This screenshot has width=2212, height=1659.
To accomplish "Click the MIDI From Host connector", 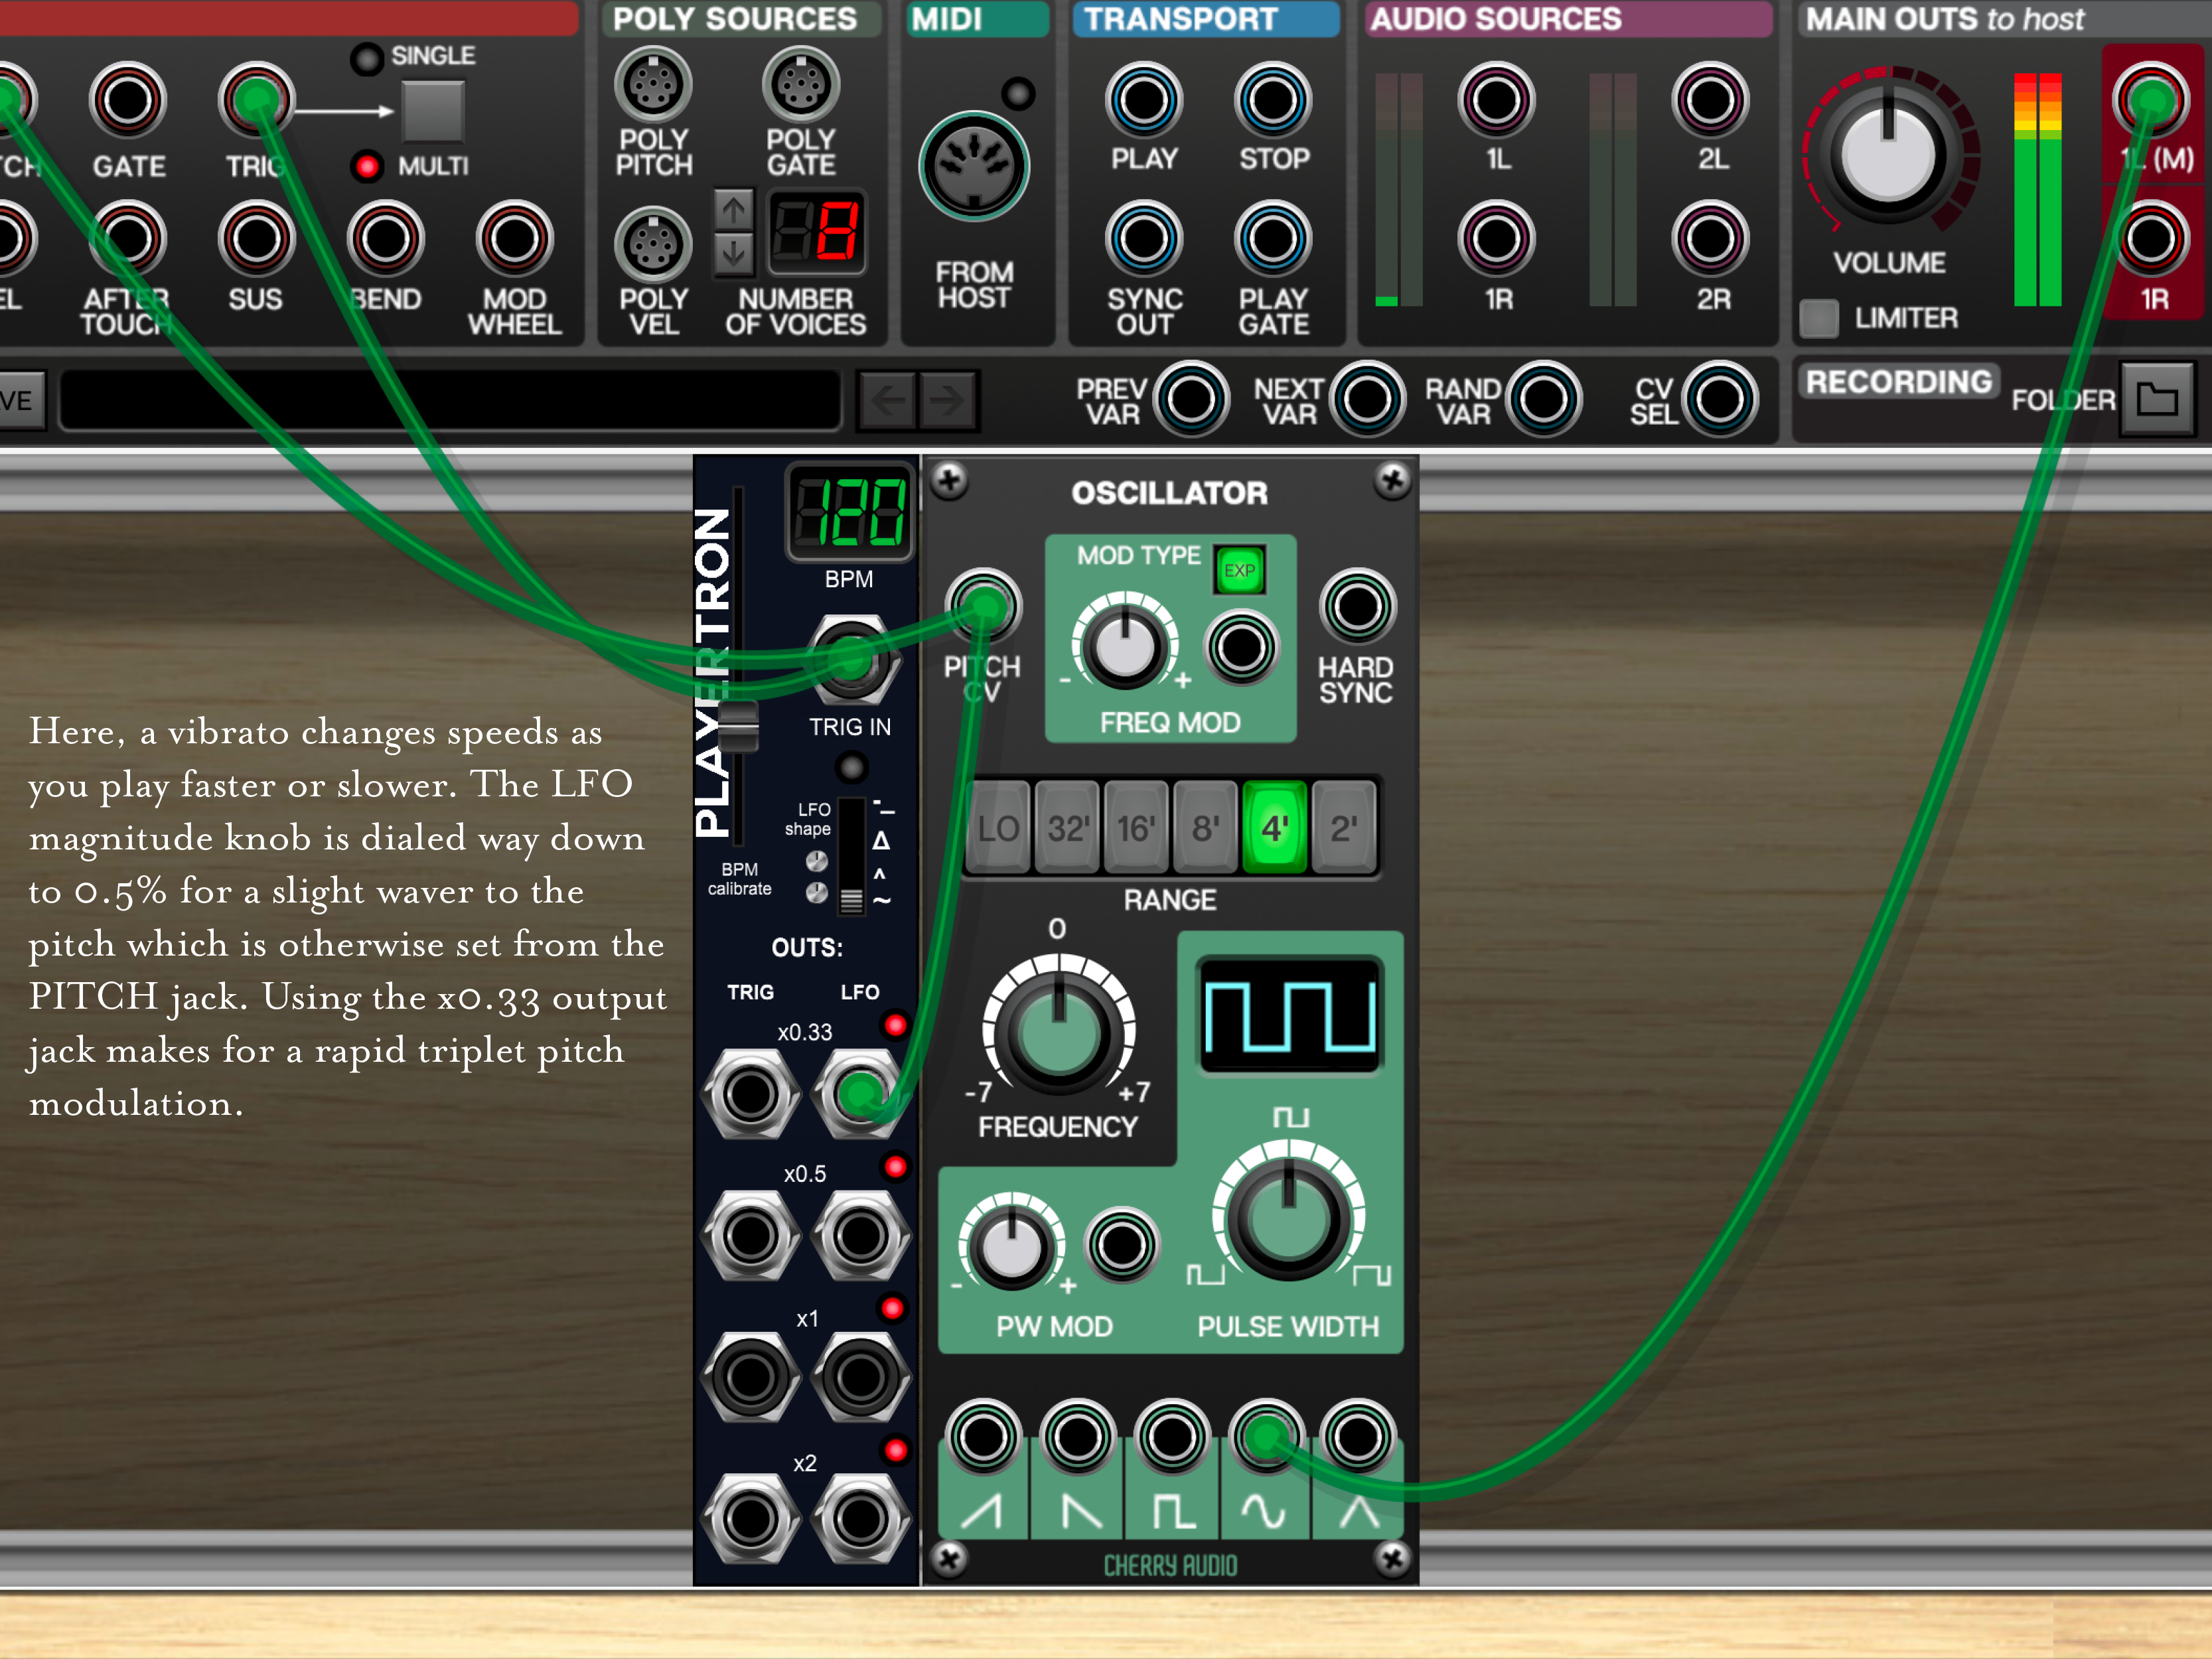I will [973, 166].
